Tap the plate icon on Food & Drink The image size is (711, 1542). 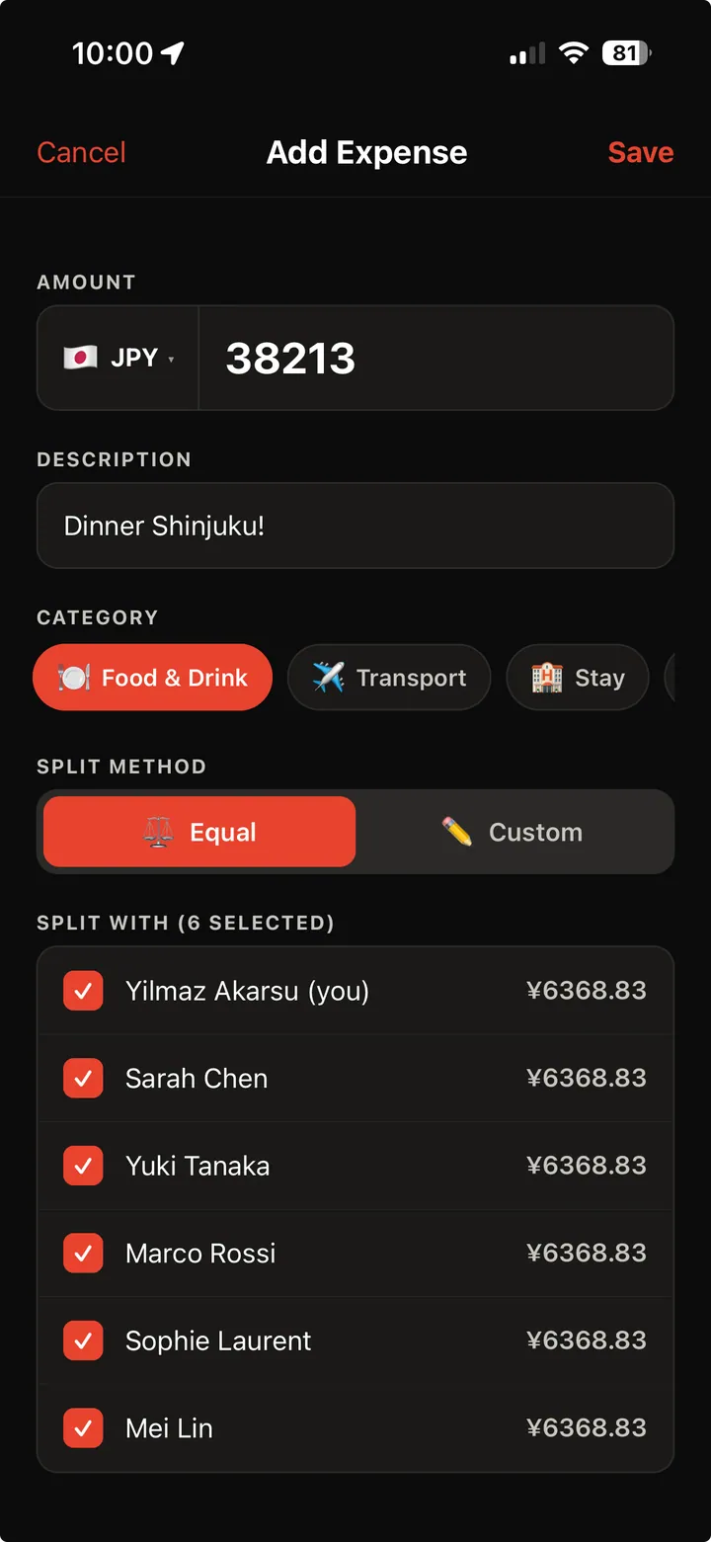point(74,678)
